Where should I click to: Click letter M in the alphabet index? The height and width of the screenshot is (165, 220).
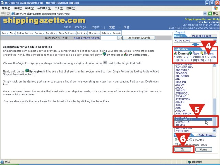pyautogui.click(x=212, y=57)
